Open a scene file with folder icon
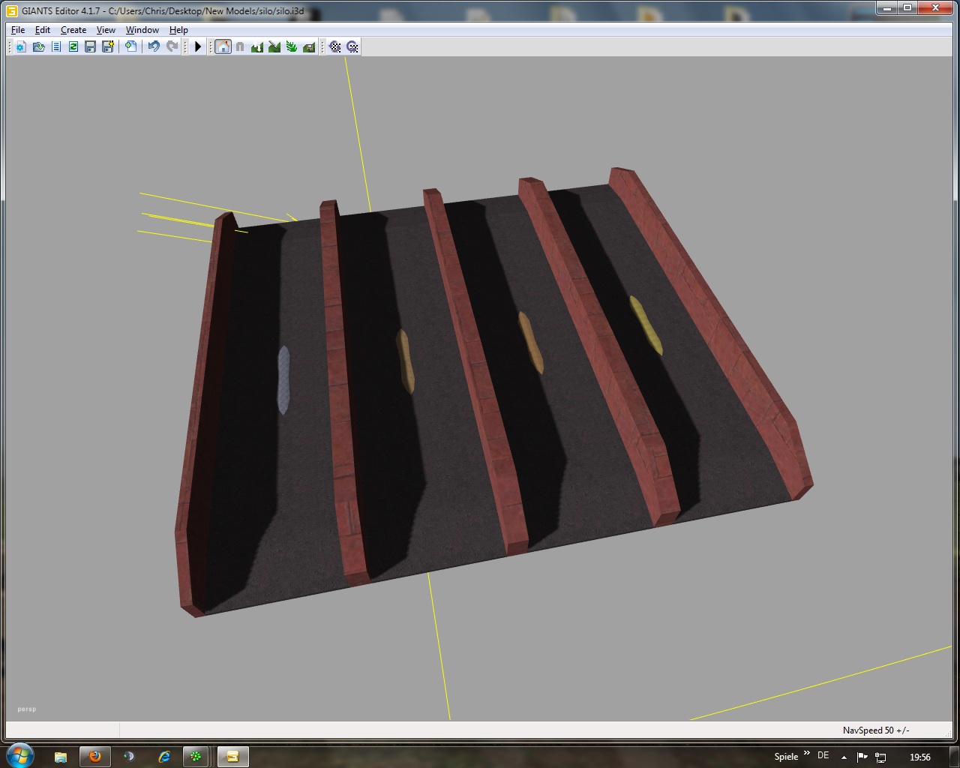 click(x=38, y=46)
